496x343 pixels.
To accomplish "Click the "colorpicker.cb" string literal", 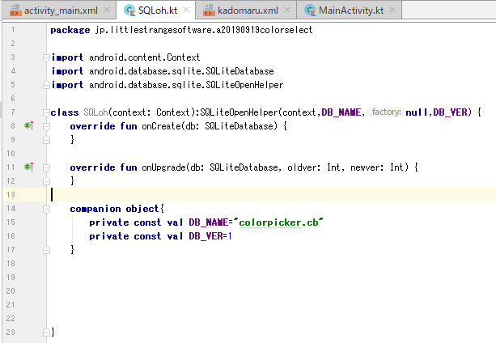I will [278, 222].
